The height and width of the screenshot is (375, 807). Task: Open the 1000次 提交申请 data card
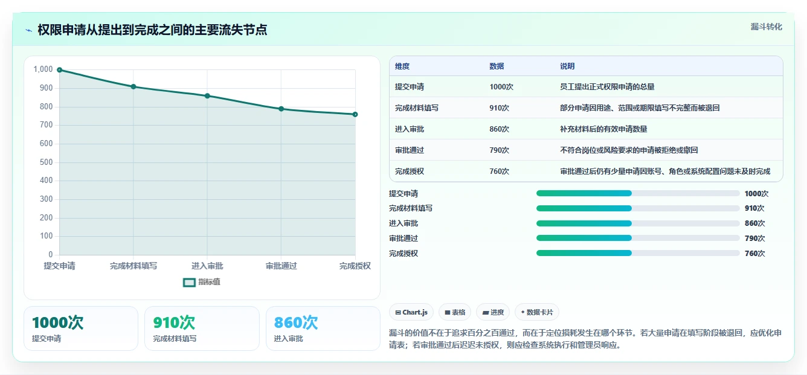(x=81, y=329)
